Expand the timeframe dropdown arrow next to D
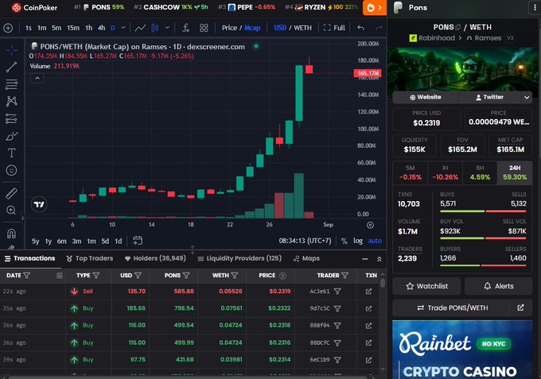541x379 pixels. [123, 28]
